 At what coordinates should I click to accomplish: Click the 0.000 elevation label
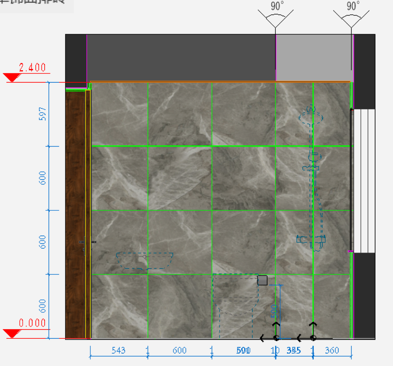point(32,323)
